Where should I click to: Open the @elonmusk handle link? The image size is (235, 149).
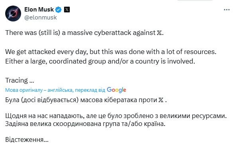pos(41,17)
